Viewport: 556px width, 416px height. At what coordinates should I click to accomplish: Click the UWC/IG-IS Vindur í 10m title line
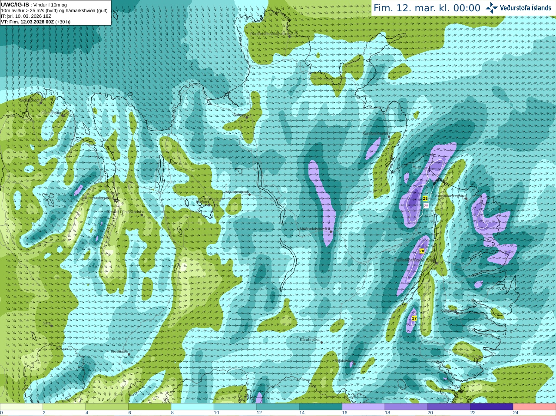pos(34,5)
